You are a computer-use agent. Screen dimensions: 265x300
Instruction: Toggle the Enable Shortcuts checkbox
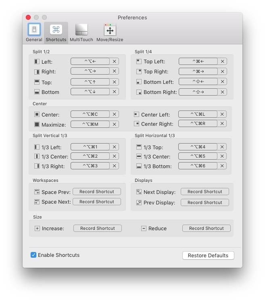(x=34, y=255)
